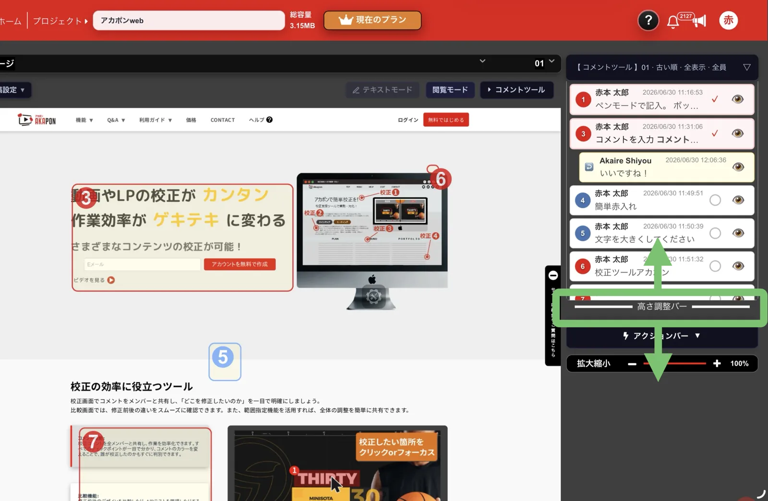Expand the page bar chevron
Screen dimensions: 768x501
tap(482, 61)
